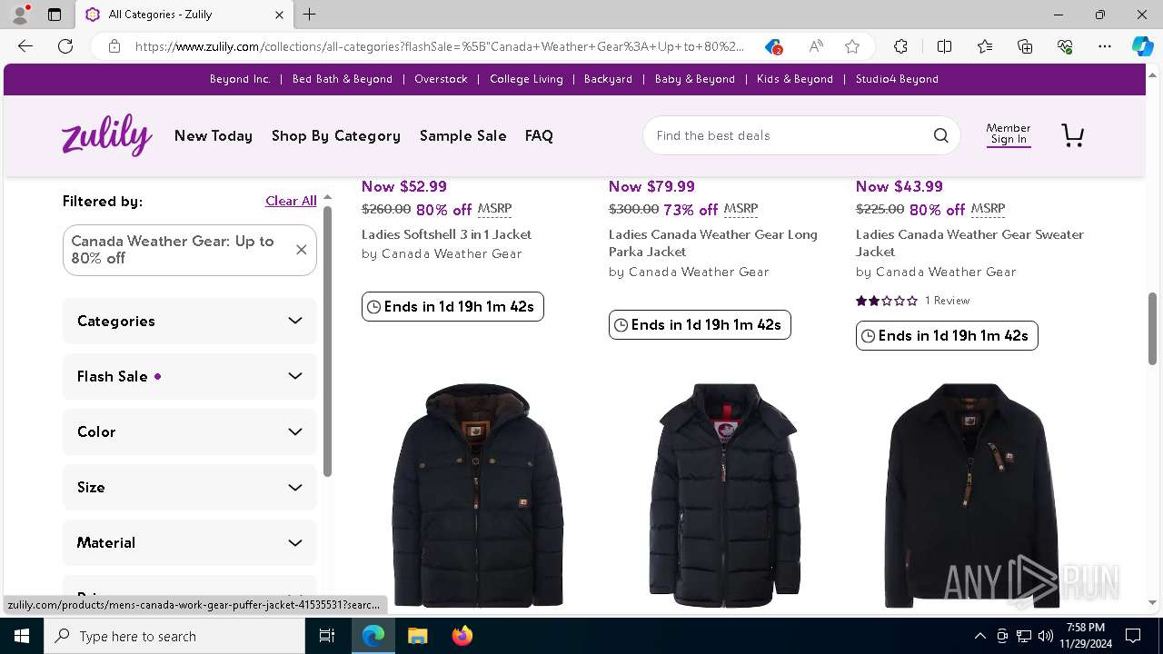This screenshot has height=654, width=1163.
Task: Open Ladies Canada Weather Gear Long Parka Jacket
Action: click(713, 243)
